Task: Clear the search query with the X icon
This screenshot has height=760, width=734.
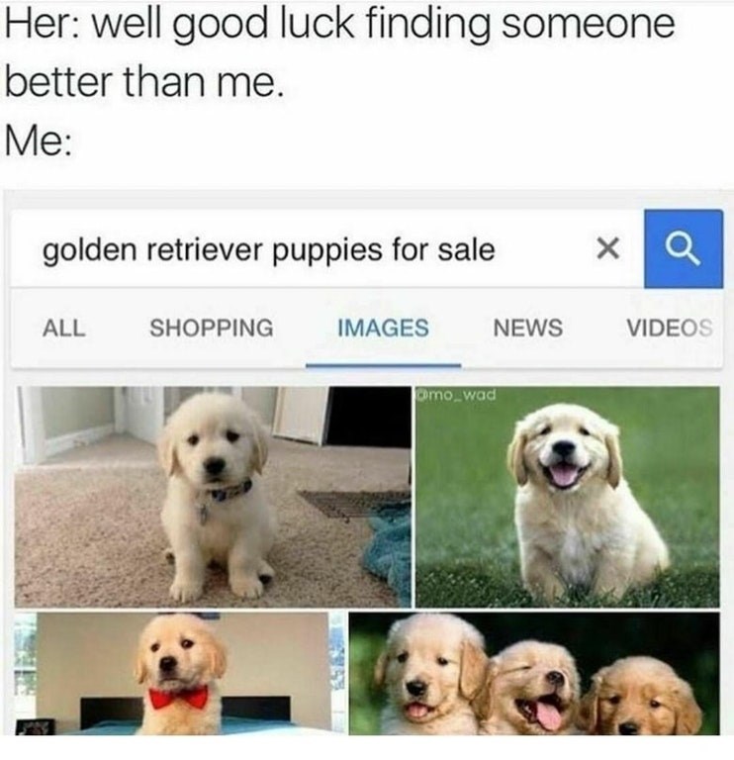Action: [x=607, y=249]
